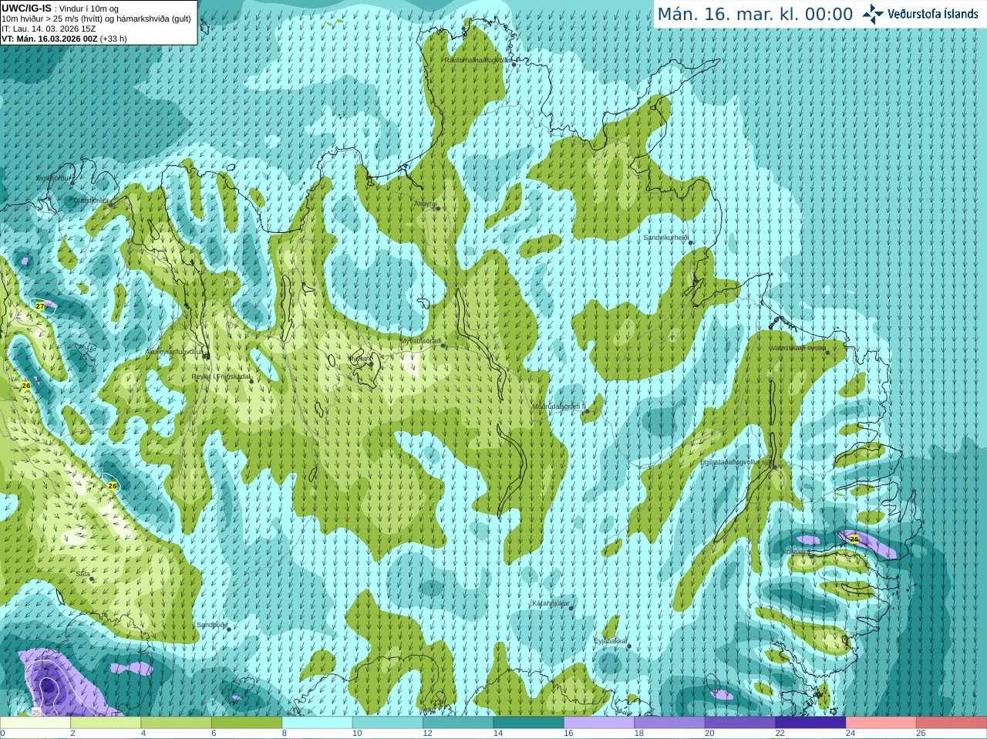
Task: Click the yellow 27 gust marker
Action: (x=40, y=306)
